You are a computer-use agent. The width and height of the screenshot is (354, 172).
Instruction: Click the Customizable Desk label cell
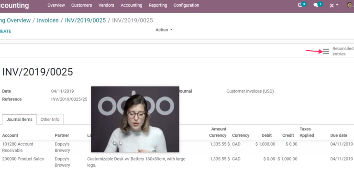coord(136,162)
